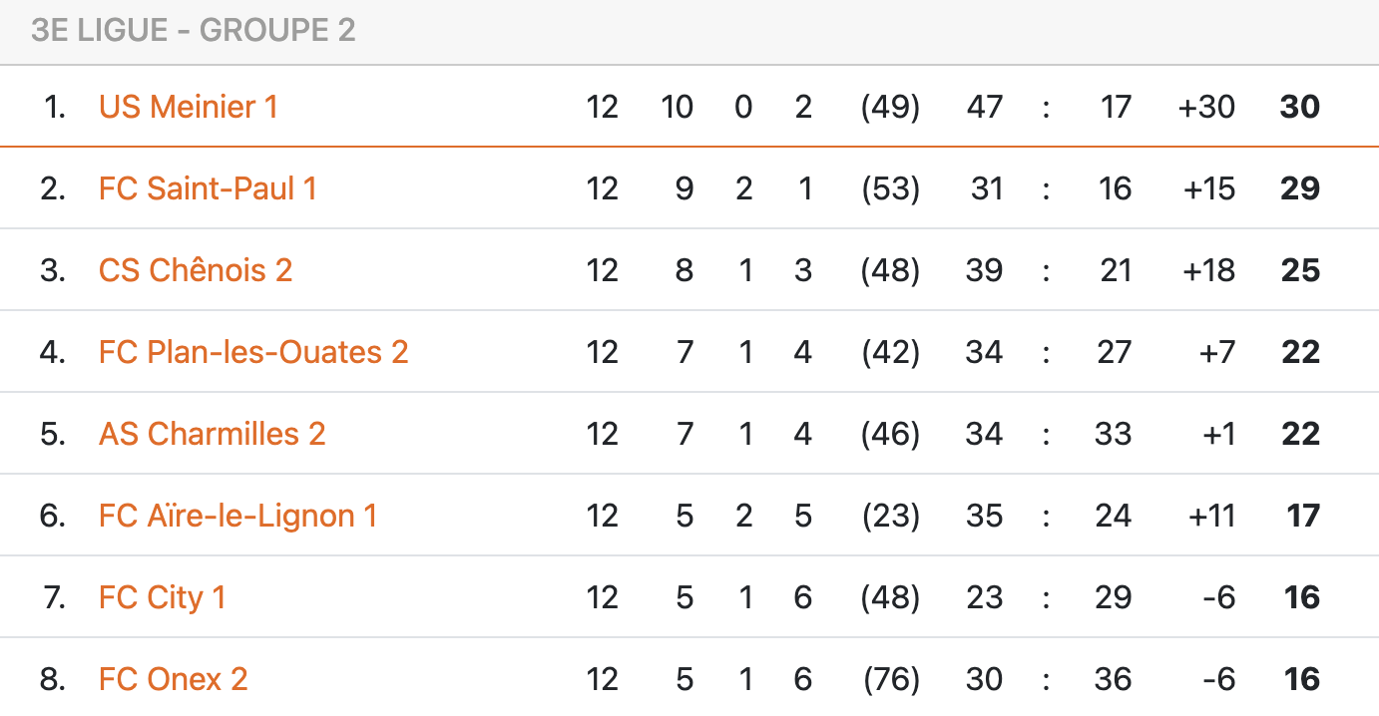
Task: Click the rank number 7. beside FC City 1
Action: click(54, 597)
